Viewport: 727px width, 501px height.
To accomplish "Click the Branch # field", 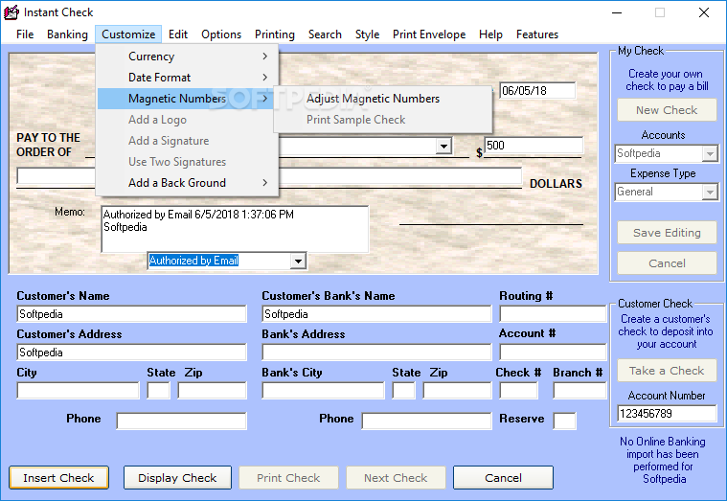I will [x=579, y=391].
